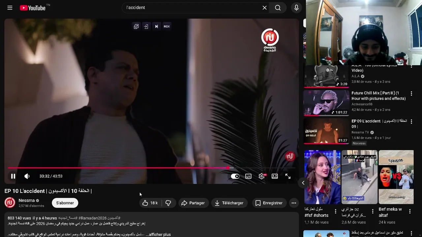Click the Nessma channel watermark in video corner

[x=290, y=156]
